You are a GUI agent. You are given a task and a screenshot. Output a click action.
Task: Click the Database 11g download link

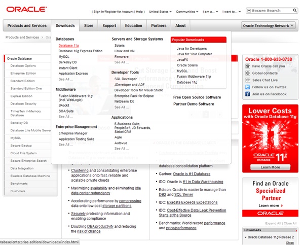click(x=69, y=45)
